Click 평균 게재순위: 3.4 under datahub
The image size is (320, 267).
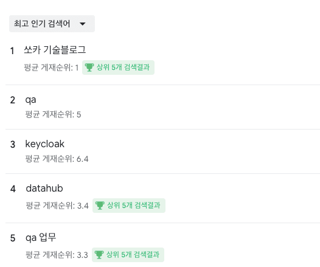pos(57,206)
